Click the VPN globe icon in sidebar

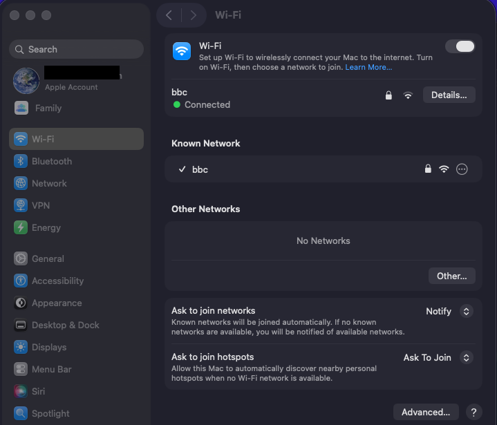pyautogui.click(x=21, y=205)
